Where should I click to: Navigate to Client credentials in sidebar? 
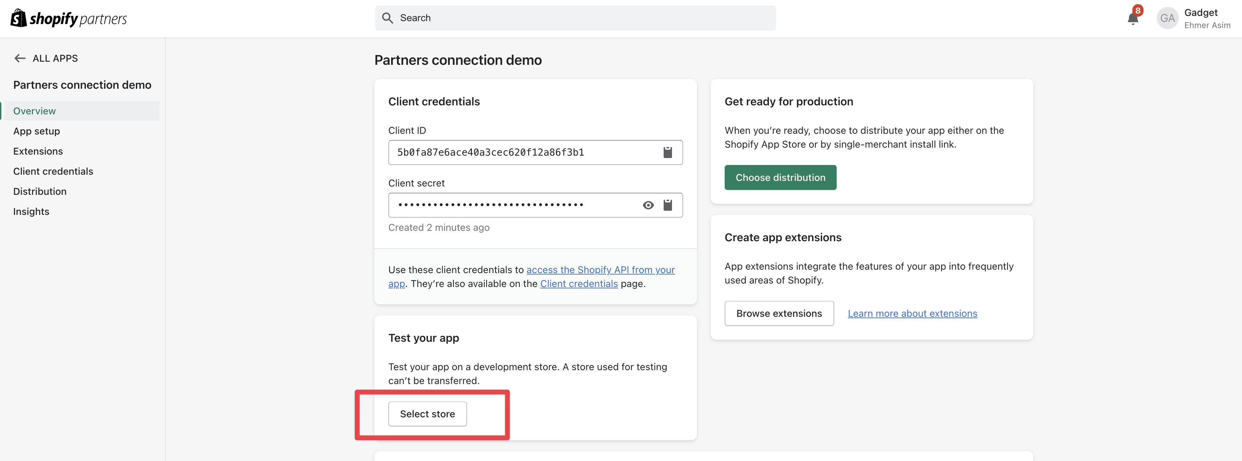click(53, 171)
